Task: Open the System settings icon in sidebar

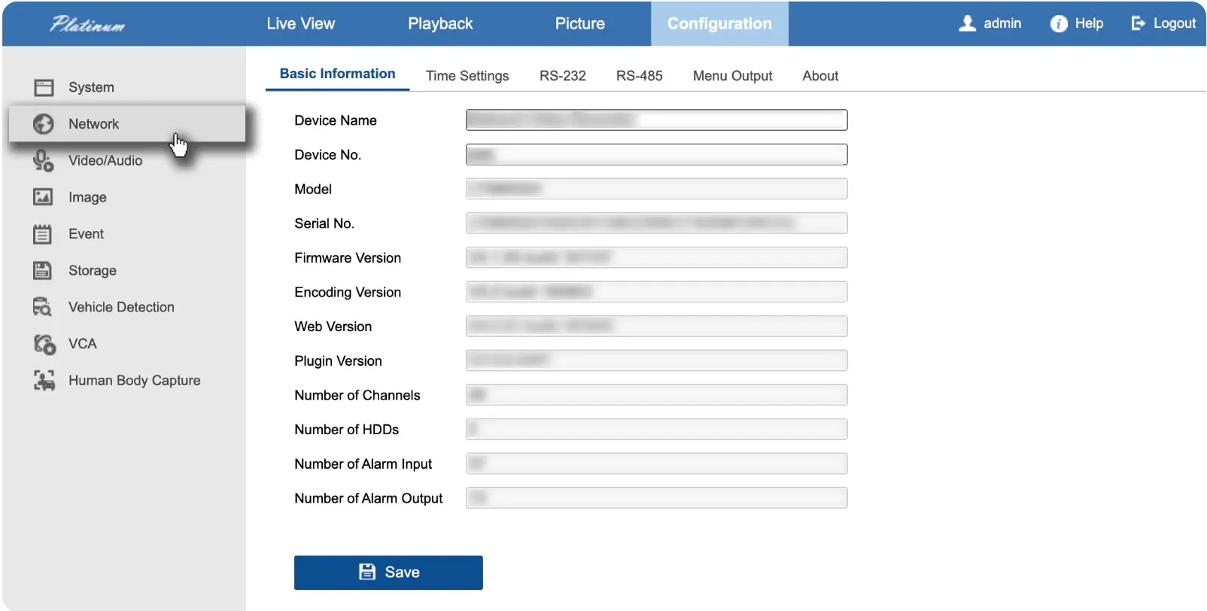Action: point(44,87)
